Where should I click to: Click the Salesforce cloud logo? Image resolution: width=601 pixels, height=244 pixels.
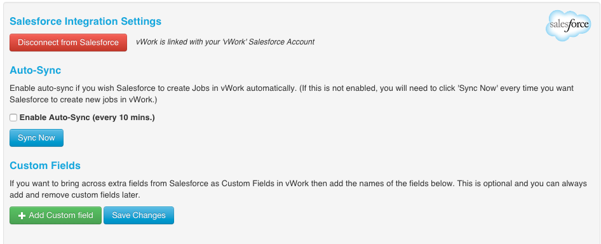(x=568, y=25)
